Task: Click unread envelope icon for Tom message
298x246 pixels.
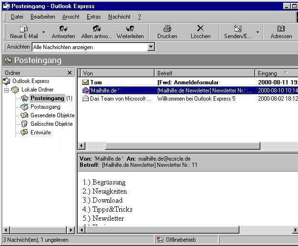Action: point(85,82)
